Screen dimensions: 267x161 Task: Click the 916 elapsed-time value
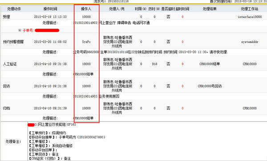point(154,64)
